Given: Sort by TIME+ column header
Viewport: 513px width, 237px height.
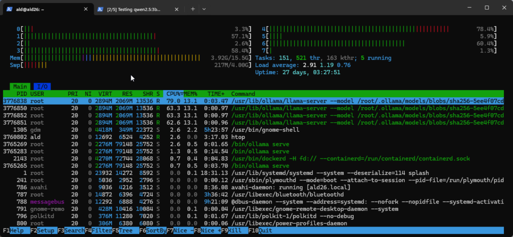Looking at the screenshot, I should [216, 94].
